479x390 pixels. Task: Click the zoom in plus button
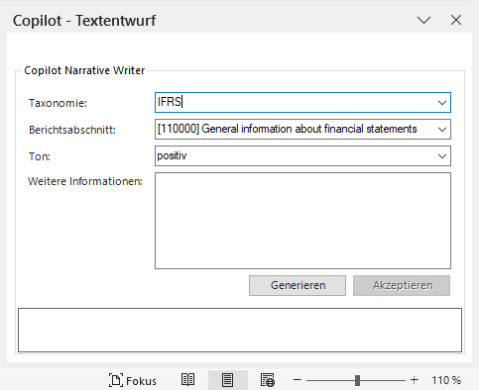(x=415, y=380)
